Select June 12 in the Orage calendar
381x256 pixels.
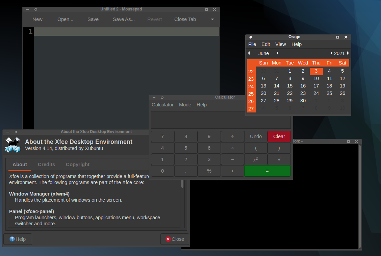[342, 78]
